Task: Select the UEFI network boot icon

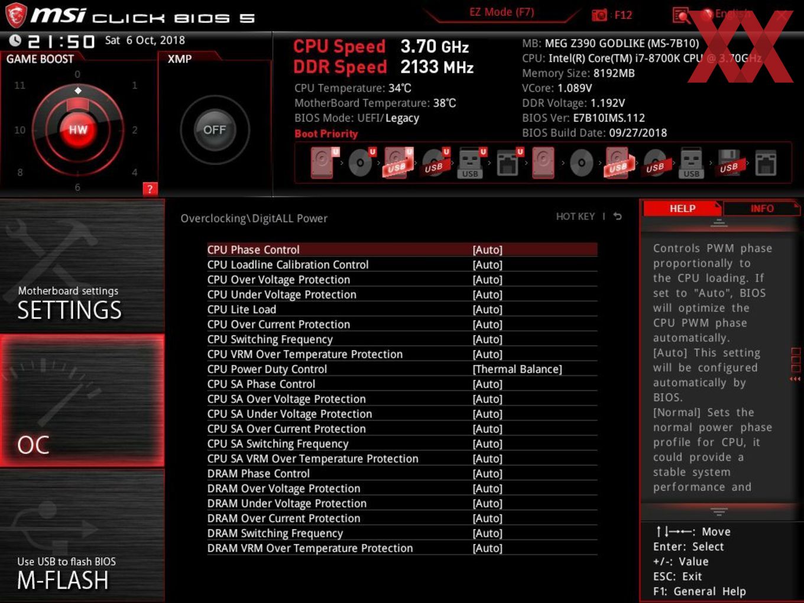Action: click(508, 163)
